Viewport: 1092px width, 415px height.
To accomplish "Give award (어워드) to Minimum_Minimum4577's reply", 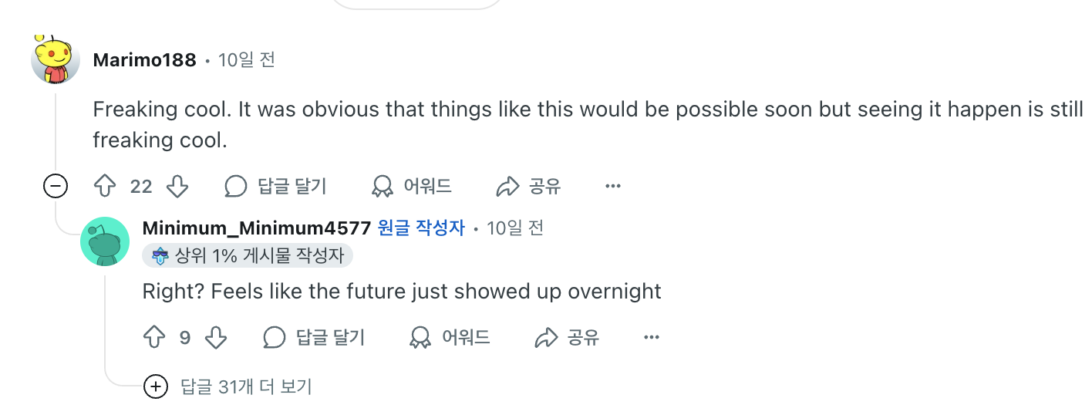I will (x=450, y=337).
